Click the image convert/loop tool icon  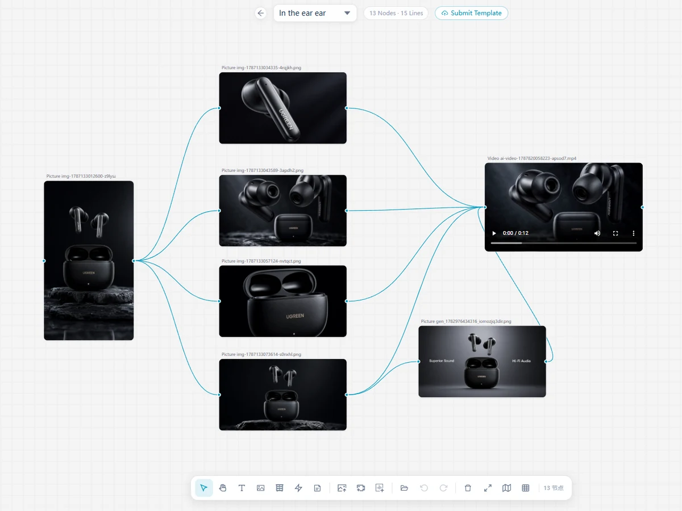click(361, 488)
